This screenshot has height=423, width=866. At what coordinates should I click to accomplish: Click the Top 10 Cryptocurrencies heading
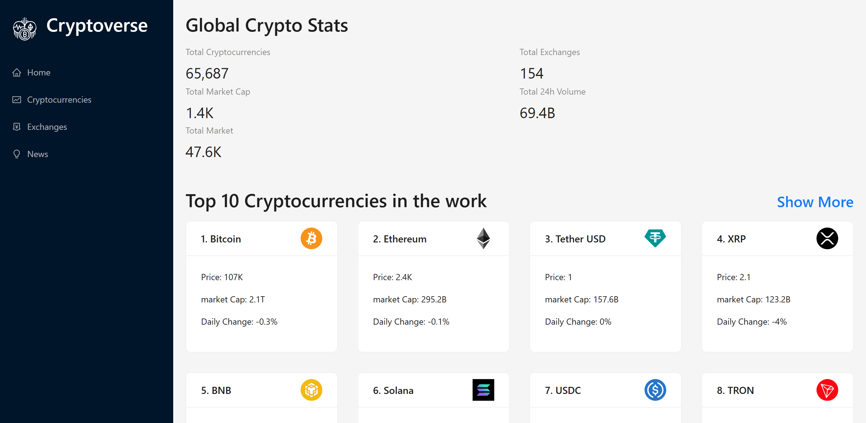[x=336, y=201]
